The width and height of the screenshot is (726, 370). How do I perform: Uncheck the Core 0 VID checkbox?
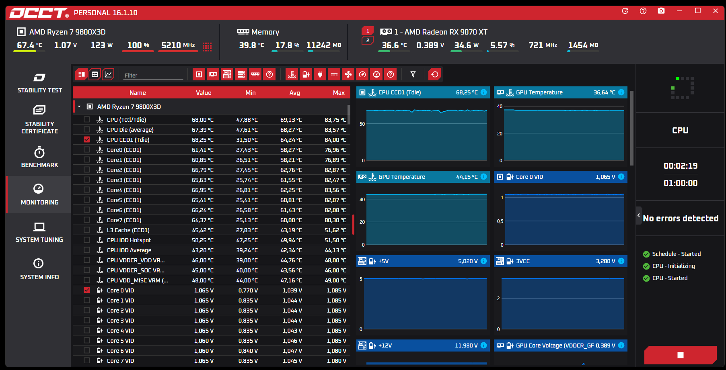(87, 290)
